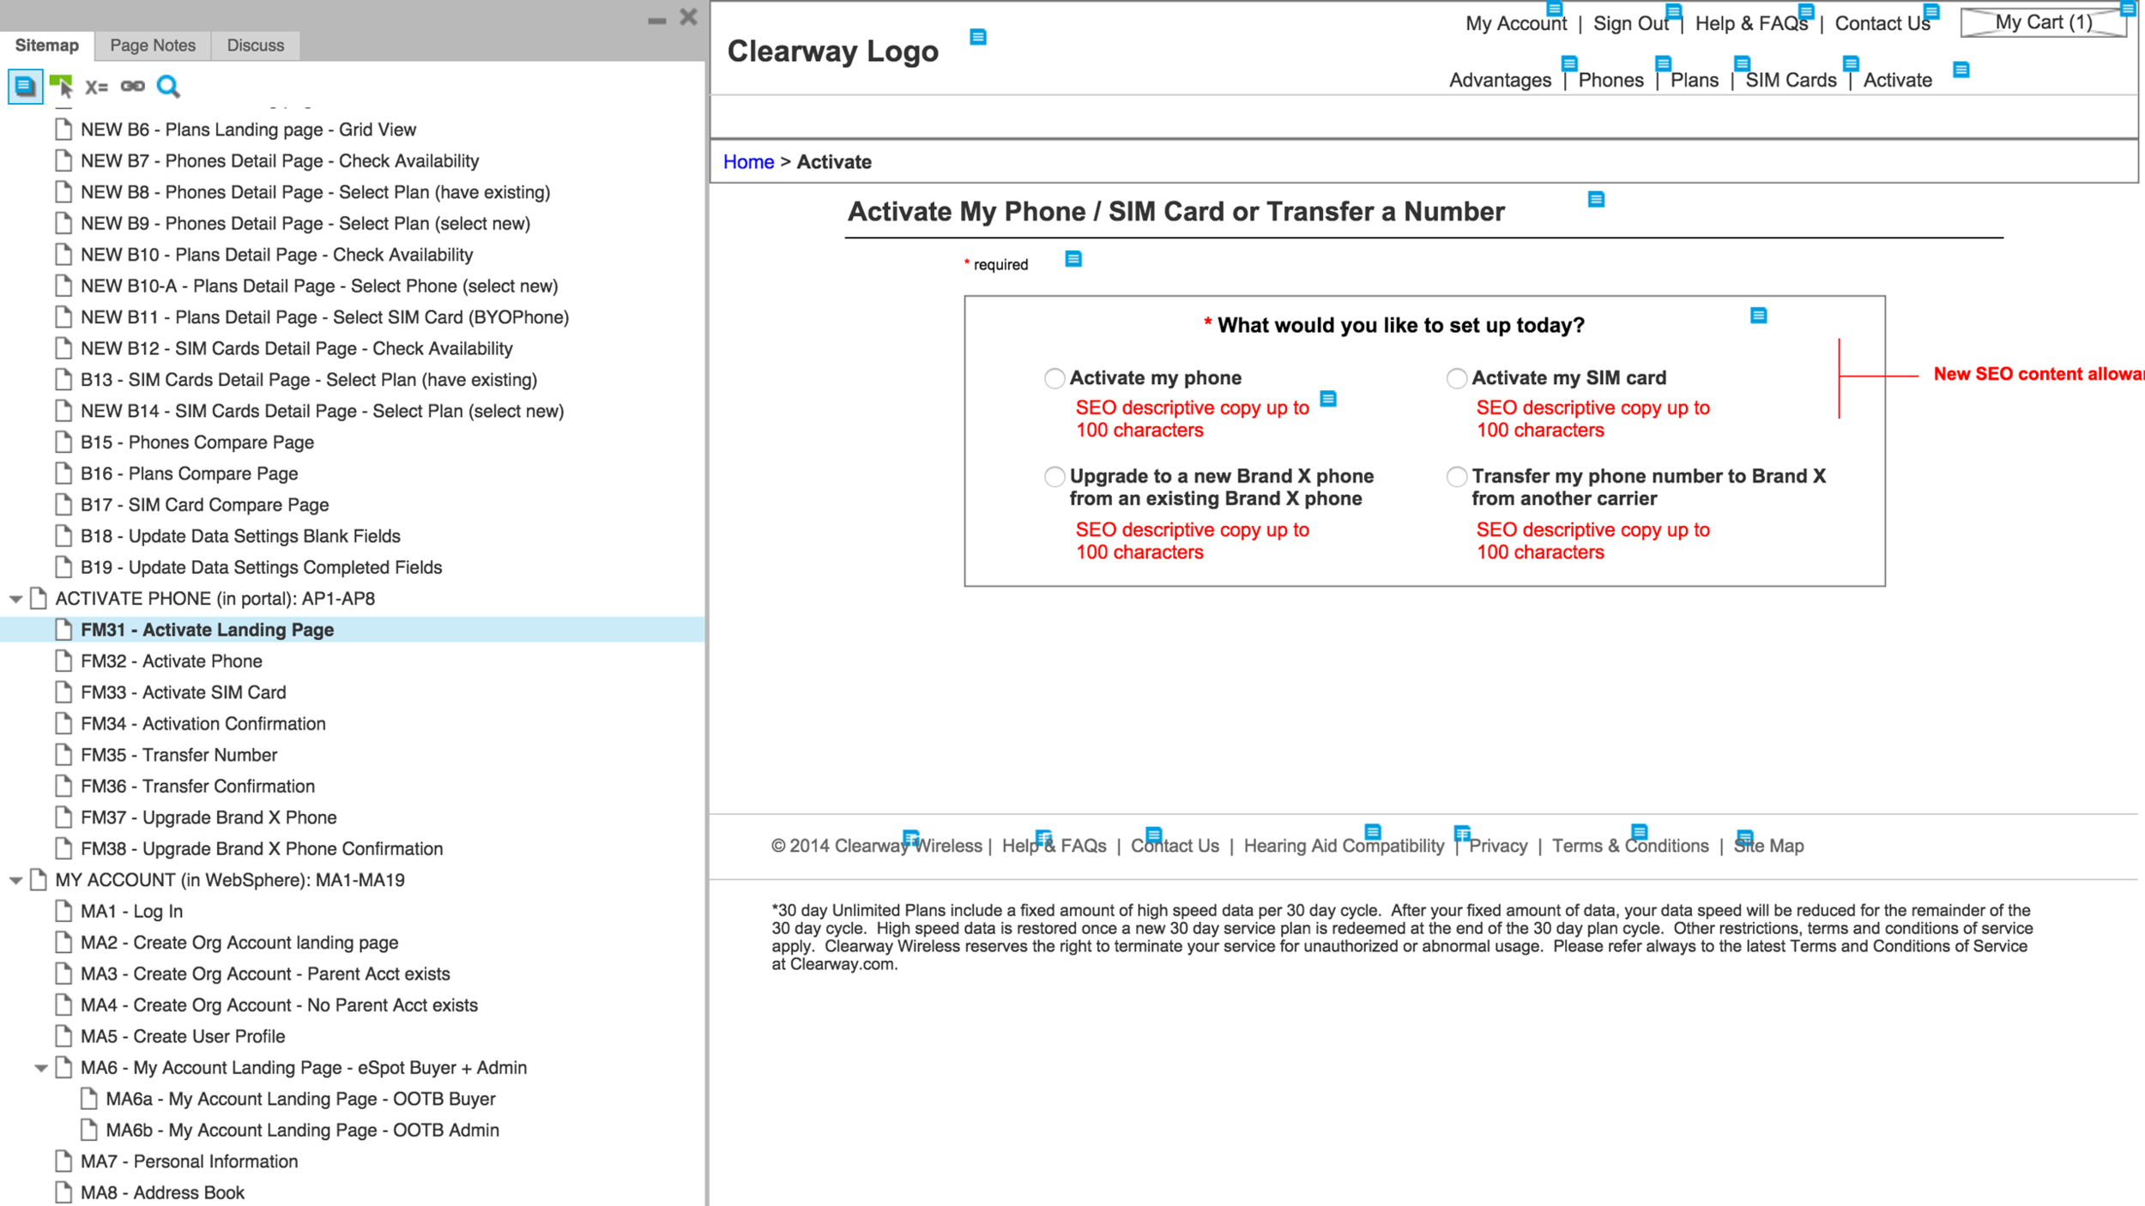The height and width of the screenshot is (1206, 2145).
Task: Open MA7 - Personal Information page
Action: (x=189, y=1161)
